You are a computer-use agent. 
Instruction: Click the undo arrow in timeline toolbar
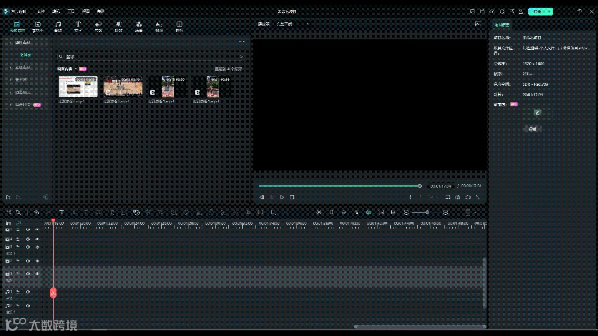click(37, 212)
